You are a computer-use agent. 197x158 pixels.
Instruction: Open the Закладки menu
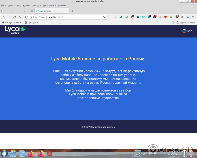pyautogui.click(x=36, y=5)
